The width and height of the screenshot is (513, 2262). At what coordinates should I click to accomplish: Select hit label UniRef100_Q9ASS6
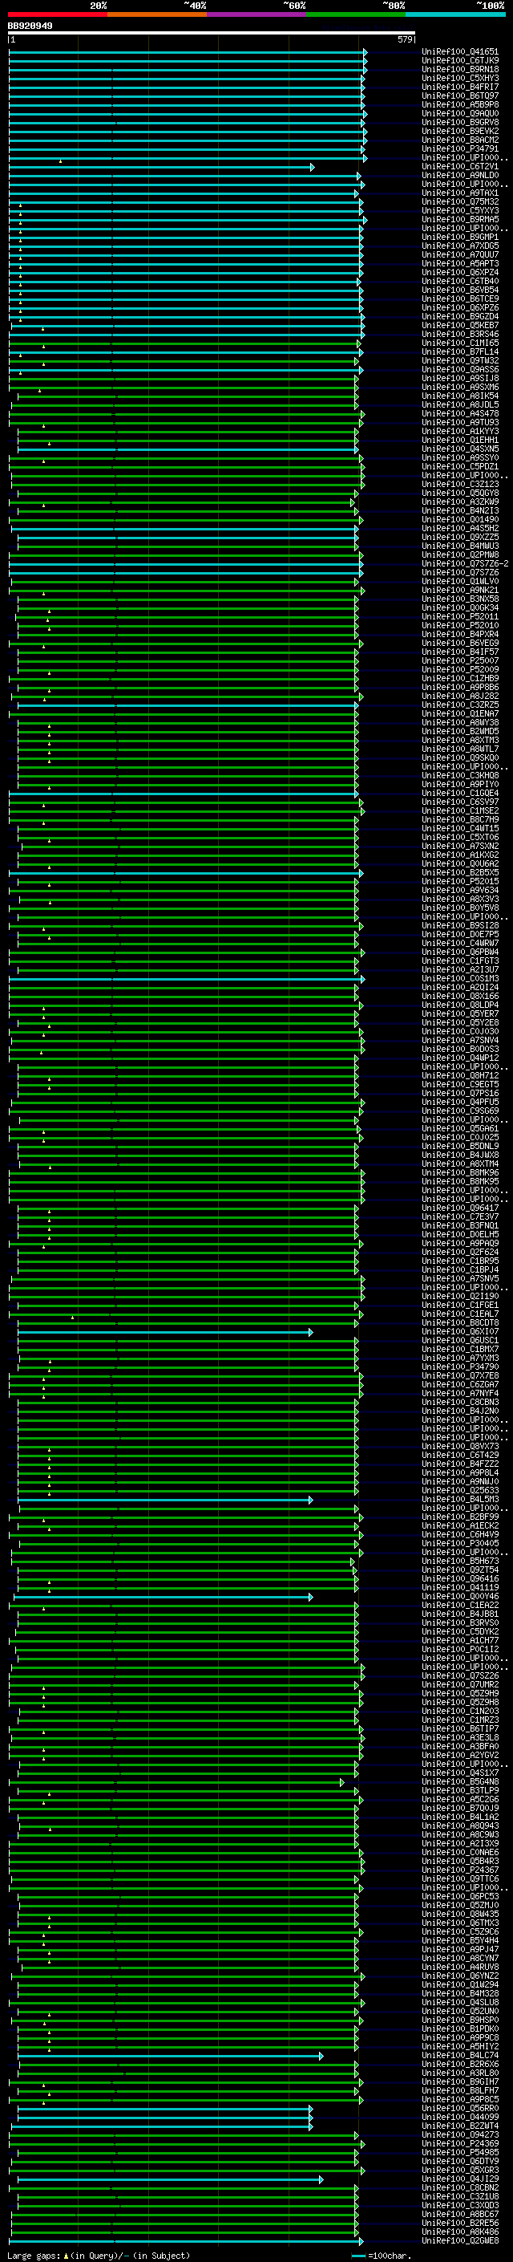(x=460, y=370)
